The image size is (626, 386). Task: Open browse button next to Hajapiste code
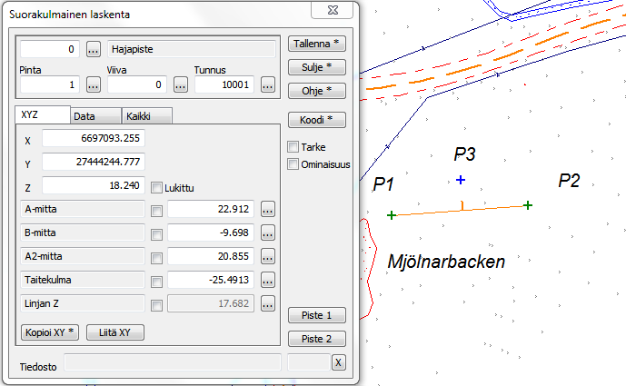click(93, 49)
